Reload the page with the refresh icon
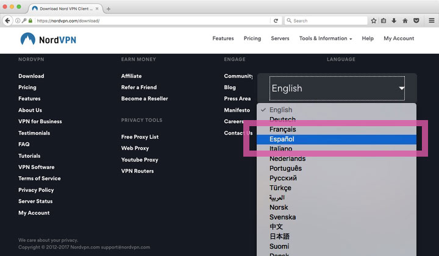This screenshot has height=256, width=439. pyautogui.click(x=276, y=21)
